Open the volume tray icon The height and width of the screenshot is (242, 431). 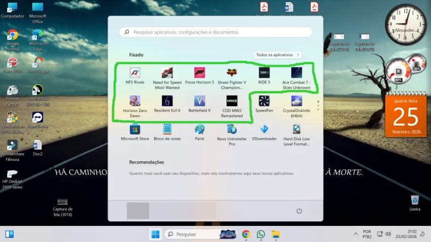coord(388,234)
